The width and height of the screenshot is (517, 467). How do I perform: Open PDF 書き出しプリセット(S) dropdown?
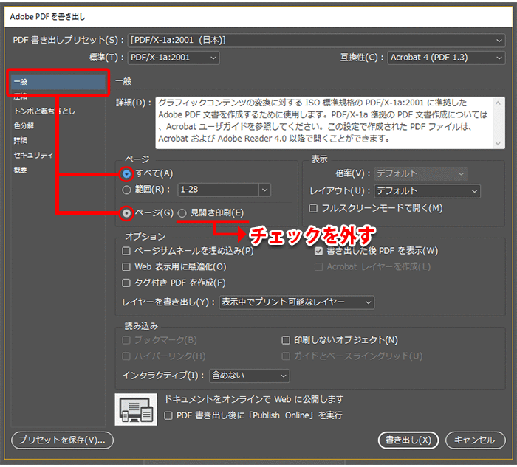[x=317, y=40]
